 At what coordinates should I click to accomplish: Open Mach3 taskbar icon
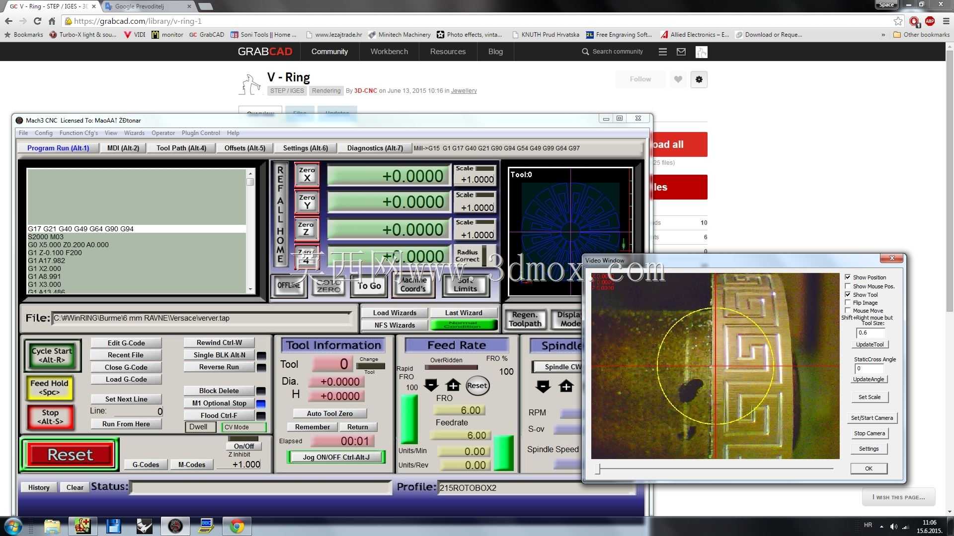click(x=175, y=526)
